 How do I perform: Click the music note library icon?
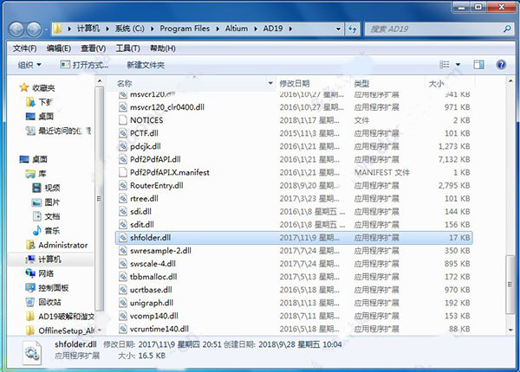tap(36, 230)
